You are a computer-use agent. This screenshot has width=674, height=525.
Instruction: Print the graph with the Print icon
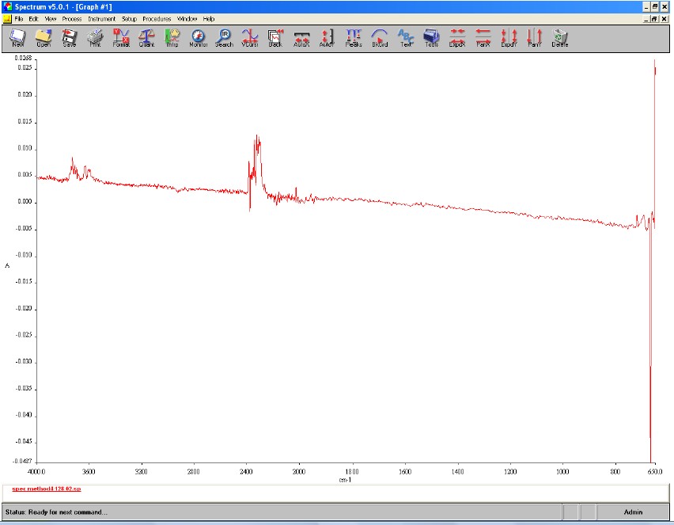95,38
